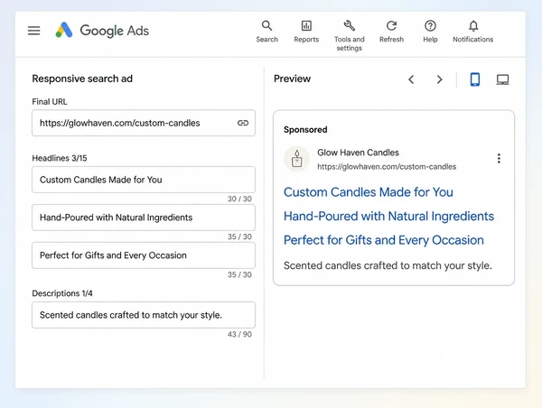Edit the 'Custom Candles Made for You' headline field

click(144, 180)
